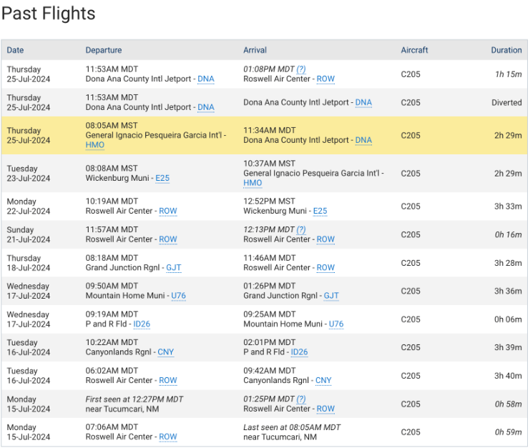Image resolution: width=530 pixels, height=448 pixels.
Task: Open U76 link for Mountain Home departure
Action: (178, 296)
